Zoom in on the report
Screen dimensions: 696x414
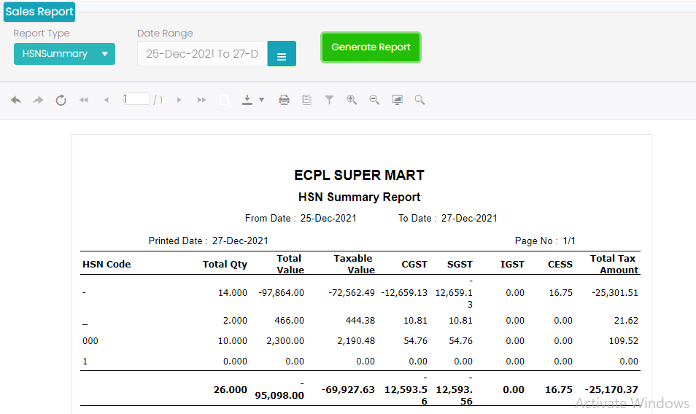[x=352, y=100]
